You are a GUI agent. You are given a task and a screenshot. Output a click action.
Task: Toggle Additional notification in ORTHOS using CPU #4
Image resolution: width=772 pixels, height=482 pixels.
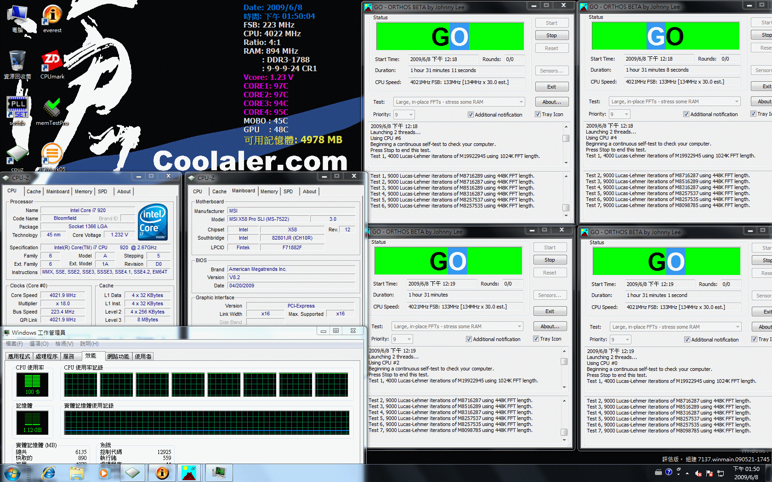686,114
